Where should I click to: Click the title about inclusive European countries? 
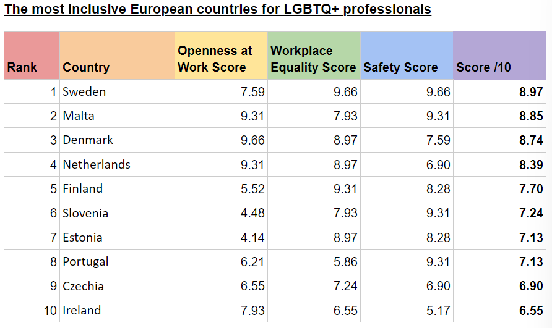(218, 10)
